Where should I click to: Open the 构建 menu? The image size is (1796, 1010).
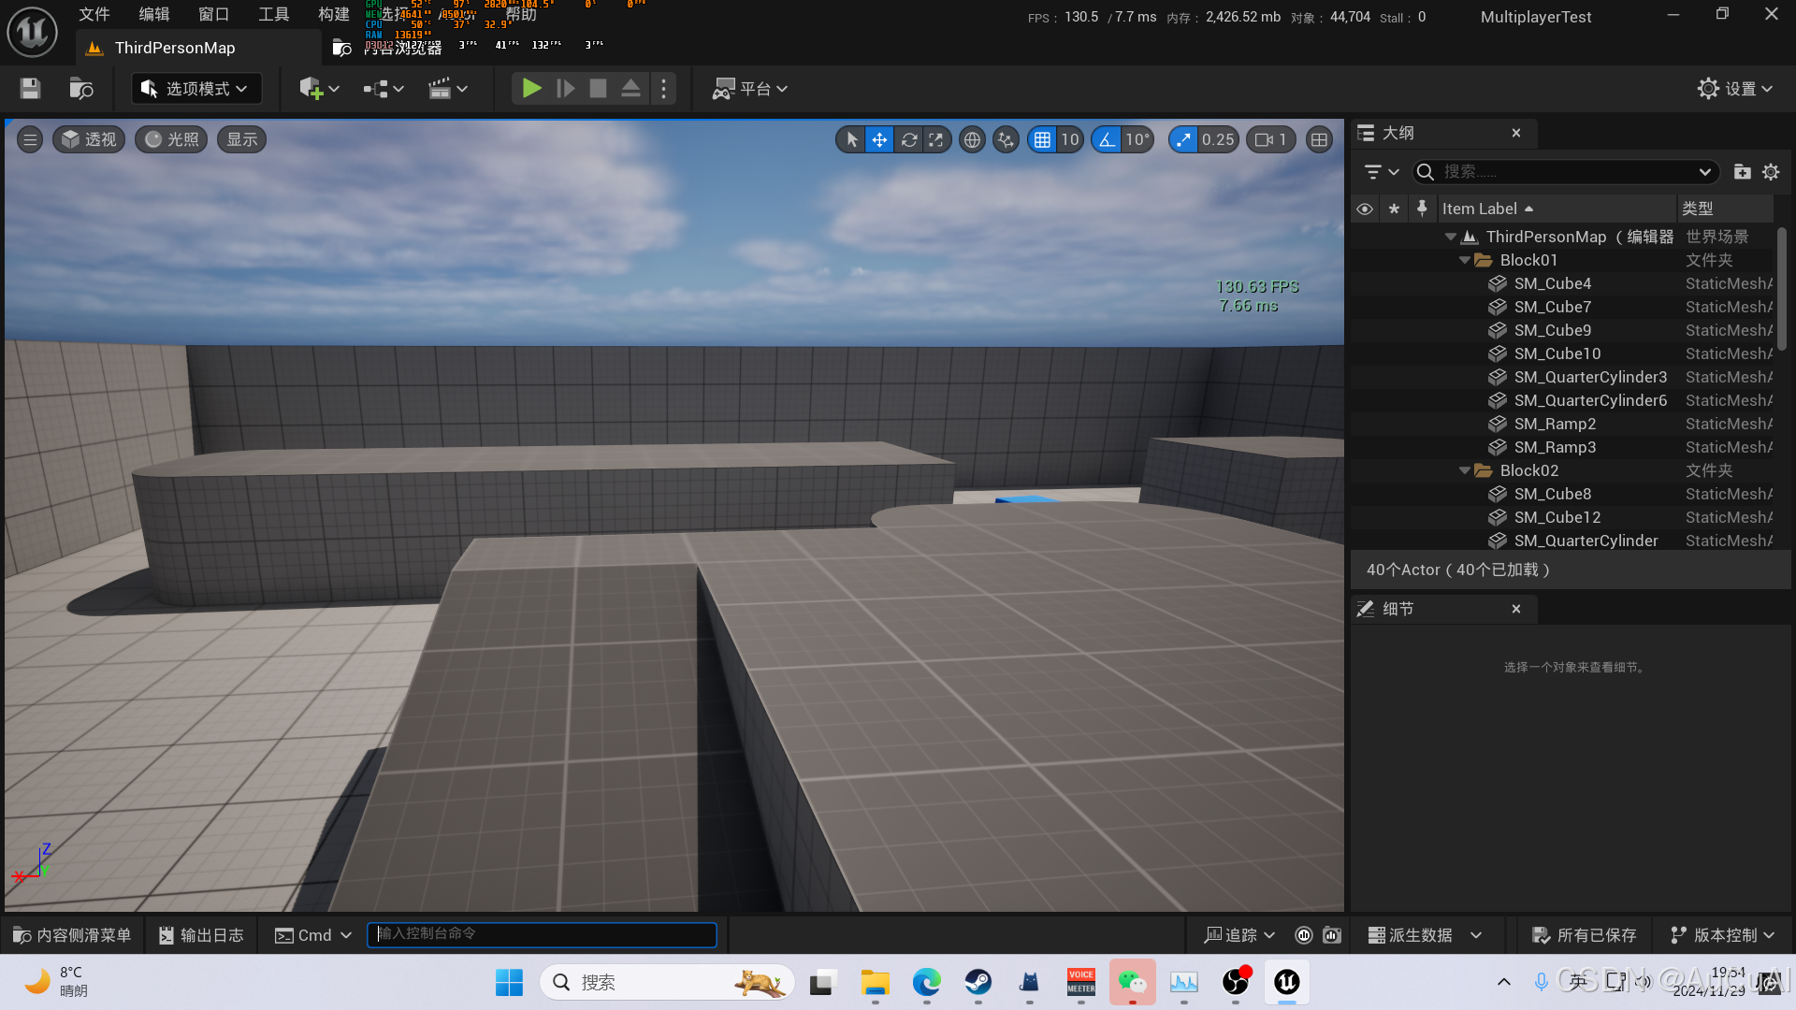click(x=333, y=14)
